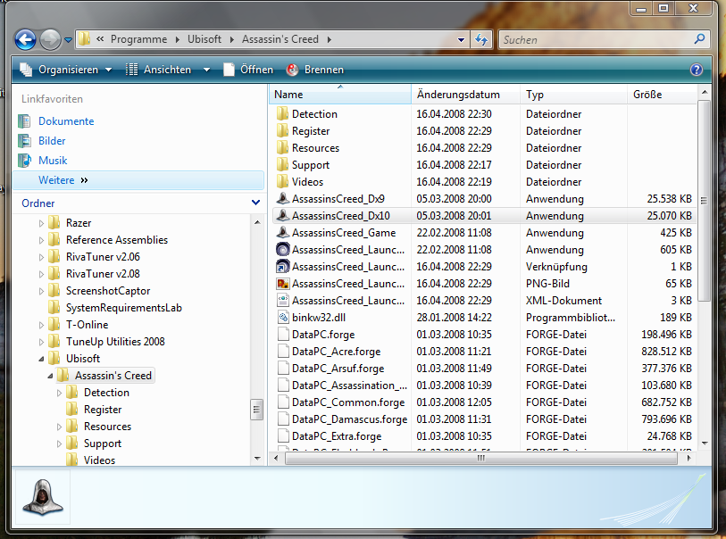
Task: Collapse the Ubisoft tree node
Action: (x=41, y=359)
